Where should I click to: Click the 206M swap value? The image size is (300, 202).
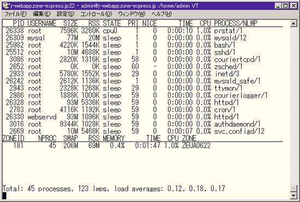click(x=71, y=145)
